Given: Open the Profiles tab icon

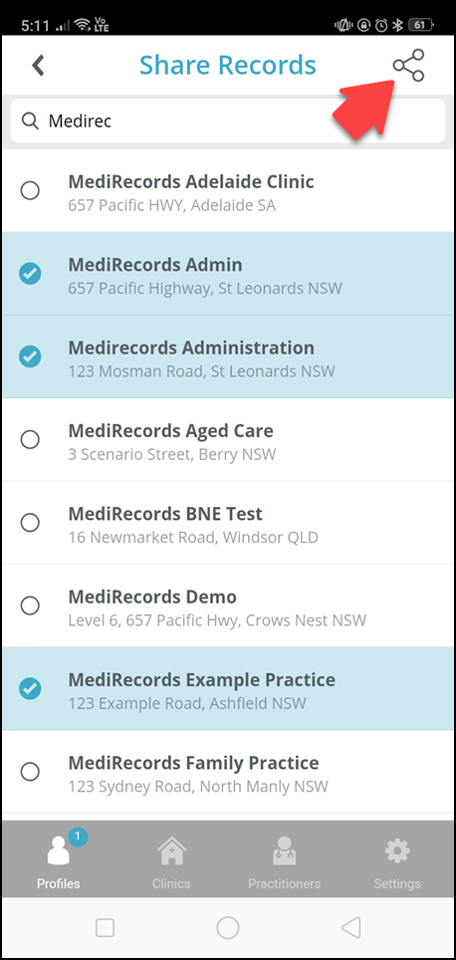Looking at the screenshot, I should coord(60,849).
